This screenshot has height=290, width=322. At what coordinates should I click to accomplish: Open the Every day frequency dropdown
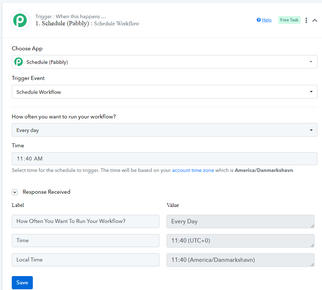[x=164, y=130]
